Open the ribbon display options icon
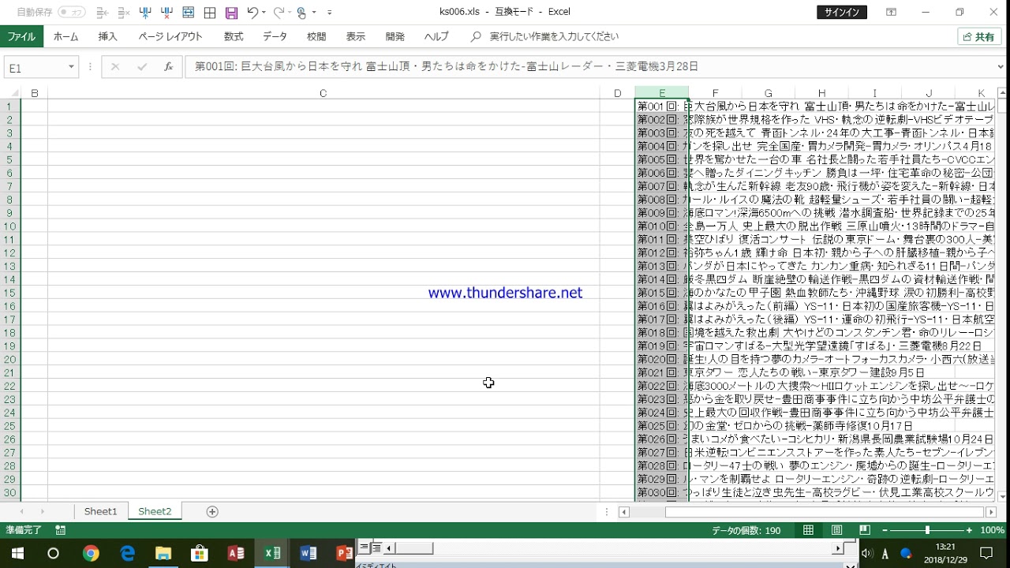This screenshot has height=568, width=1010. pyautogui.click(x=891, y=12)
